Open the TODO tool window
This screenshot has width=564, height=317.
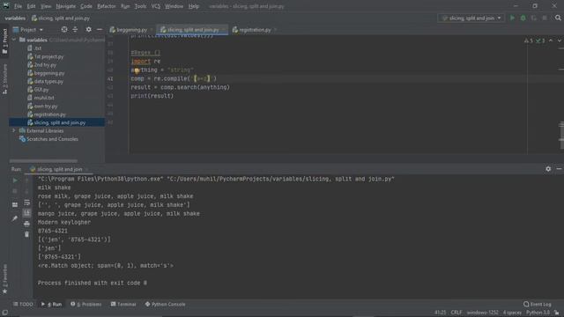pyautogui.click(x=23, y=304)
